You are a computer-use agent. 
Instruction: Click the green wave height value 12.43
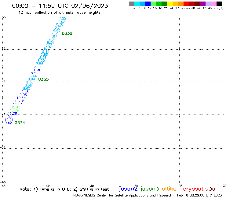[16, 107]
